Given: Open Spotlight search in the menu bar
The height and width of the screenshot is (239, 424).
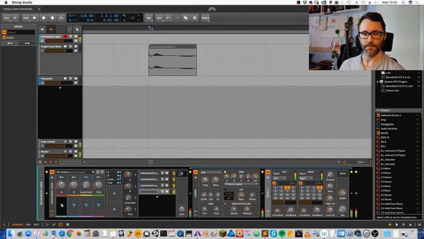Looking at the screenshot, I should [403, 2].
